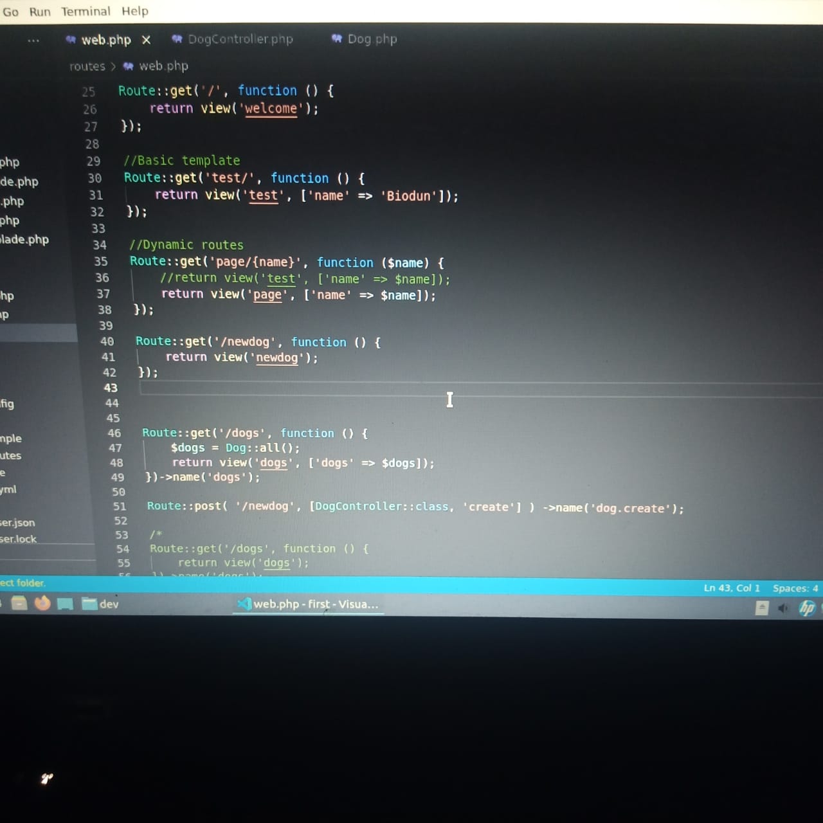823x823 pixels.
Task: Click the desktop monitor icon in taskbar
Action: click(x=65, y=604)
